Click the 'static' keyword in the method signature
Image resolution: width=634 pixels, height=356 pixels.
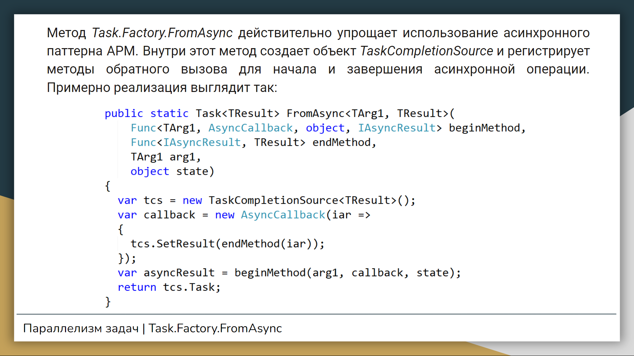click(x=169, y=113)
